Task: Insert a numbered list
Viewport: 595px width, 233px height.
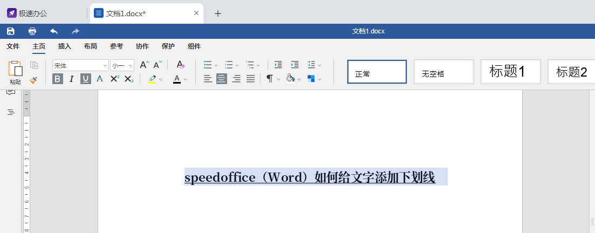Action: tap(229, 65)
